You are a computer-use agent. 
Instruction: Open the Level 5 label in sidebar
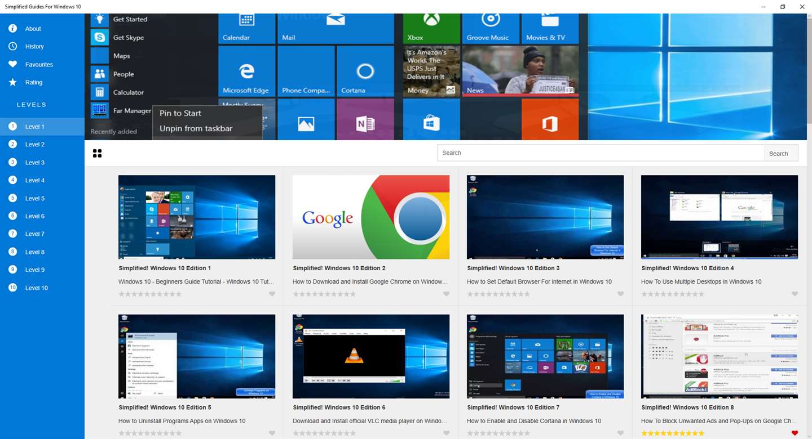click(35, 199)
